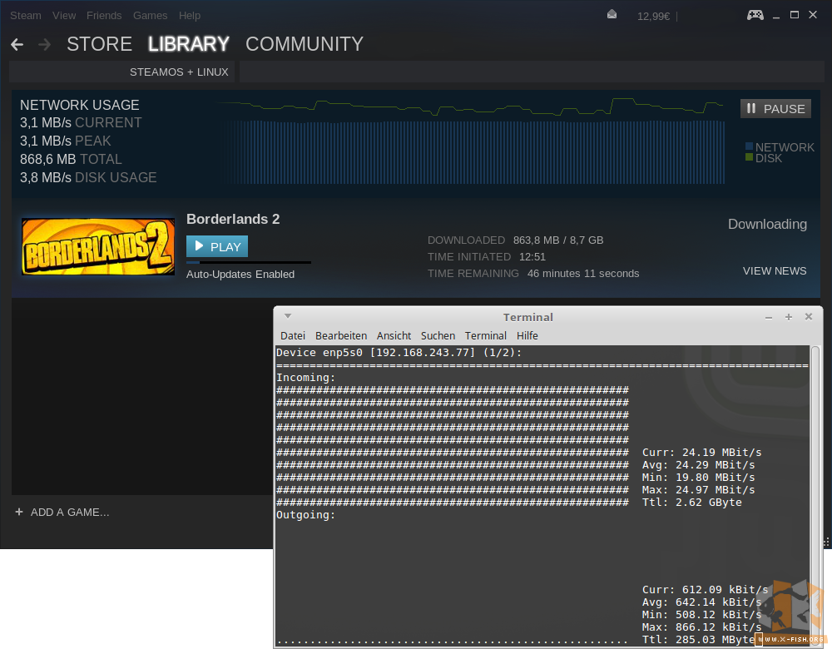Click Ttl: 2.62 GByte in Terminal
832x649 pixels.
[692, 503]
